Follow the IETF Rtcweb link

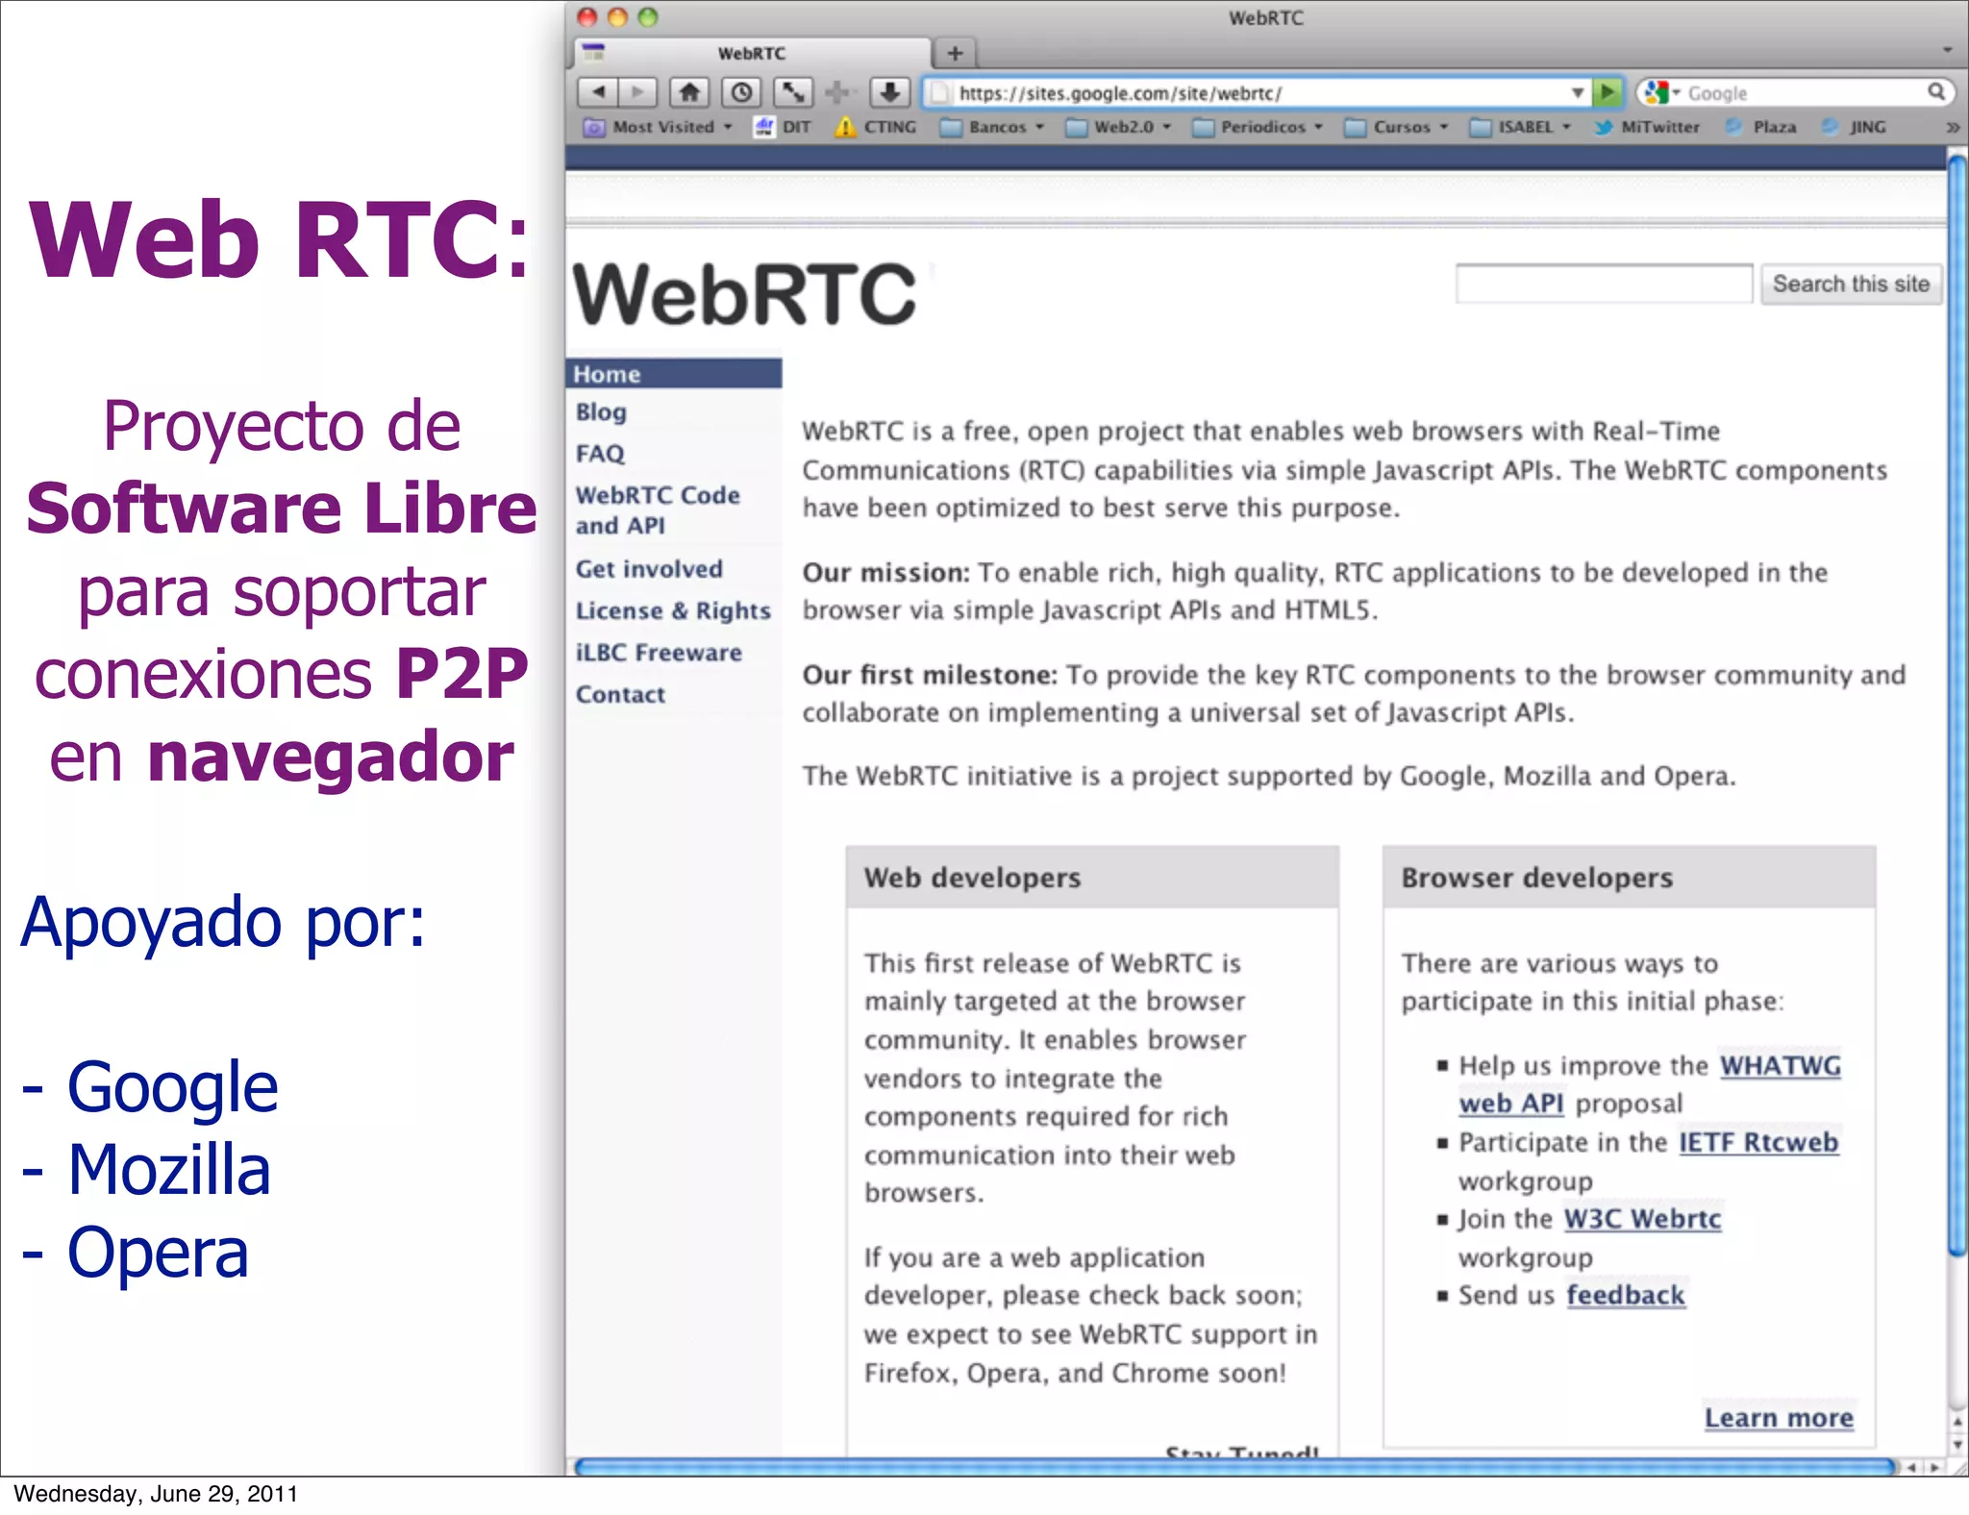(1758, 1142)
